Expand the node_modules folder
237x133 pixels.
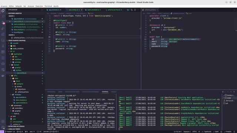pos(18,48)
